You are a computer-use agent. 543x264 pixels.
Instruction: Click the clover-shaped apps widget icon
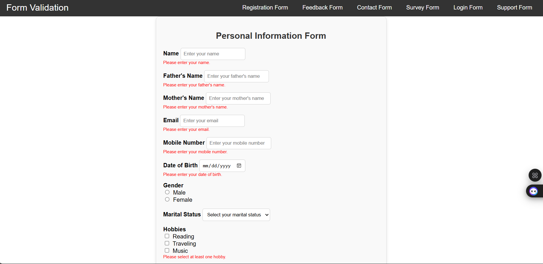(535, 175)
